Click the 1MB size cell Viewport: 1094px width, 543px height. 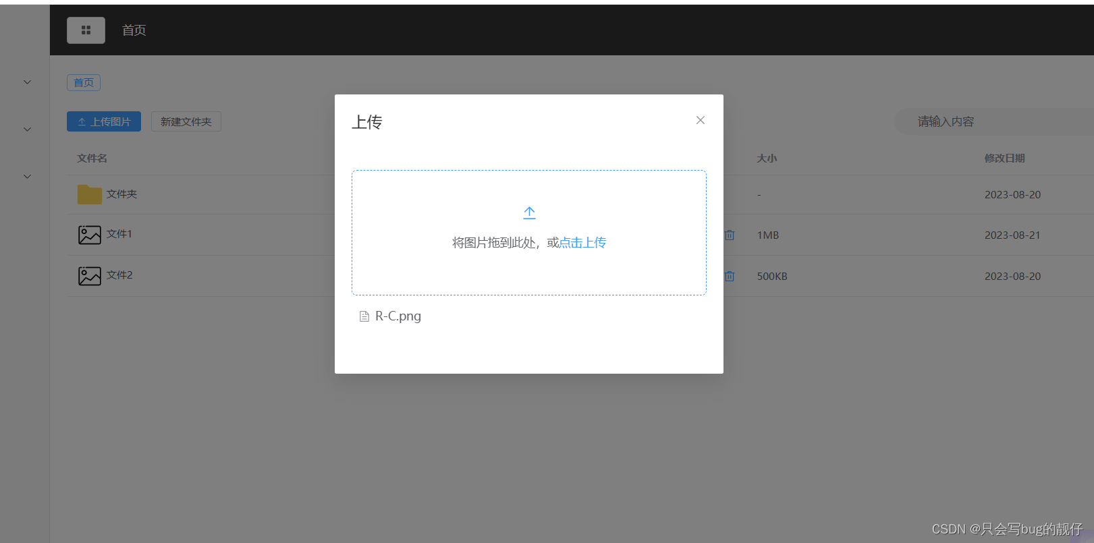click(768, 235)
